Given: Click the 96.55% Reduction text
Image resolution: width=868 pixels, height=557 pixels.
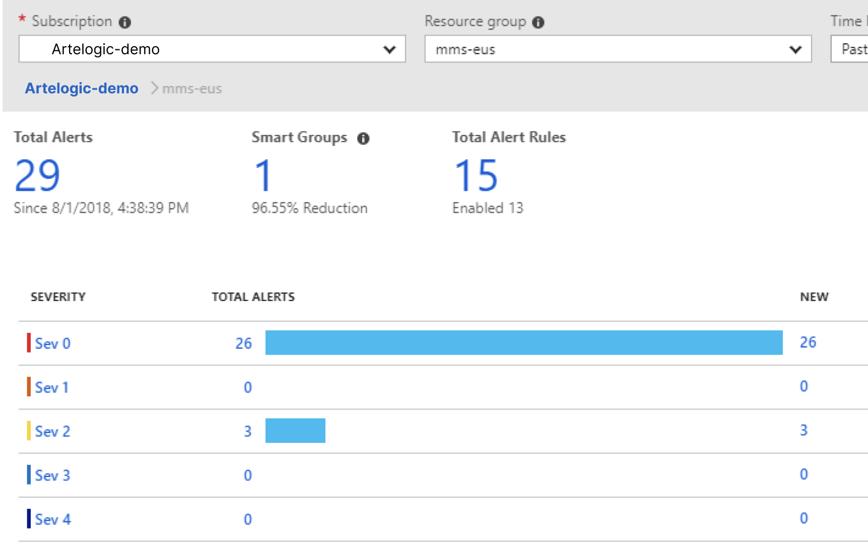Looking at the screenshot, I should pos(309,208).
